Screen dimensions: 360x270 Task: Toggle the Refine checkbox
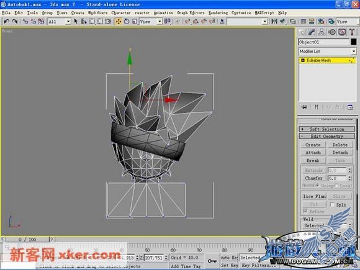(x=305, y=211)
